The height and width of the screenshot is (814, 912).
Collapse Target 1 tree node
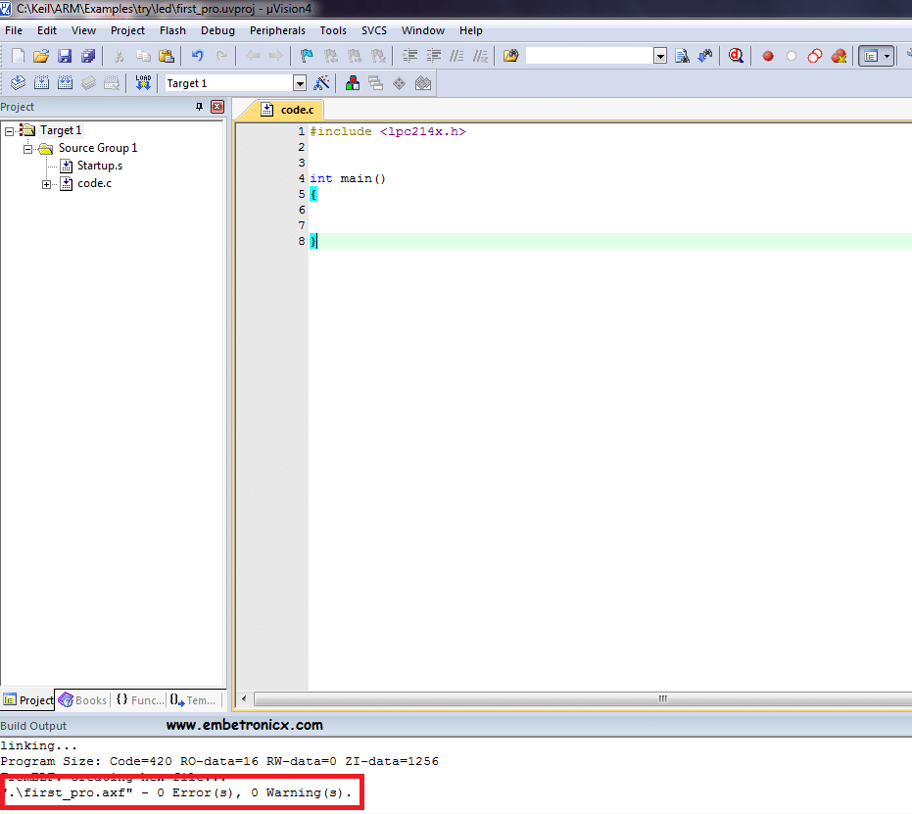pyautogui.click(x=10, y=131)
